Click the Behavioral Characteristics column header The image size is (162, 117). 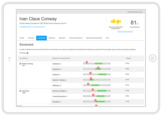pos(61,58)
